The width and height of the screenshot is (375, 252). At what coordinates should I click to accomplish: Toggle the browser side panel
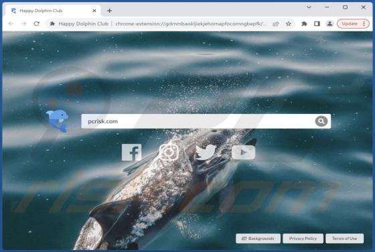point(317,23)
